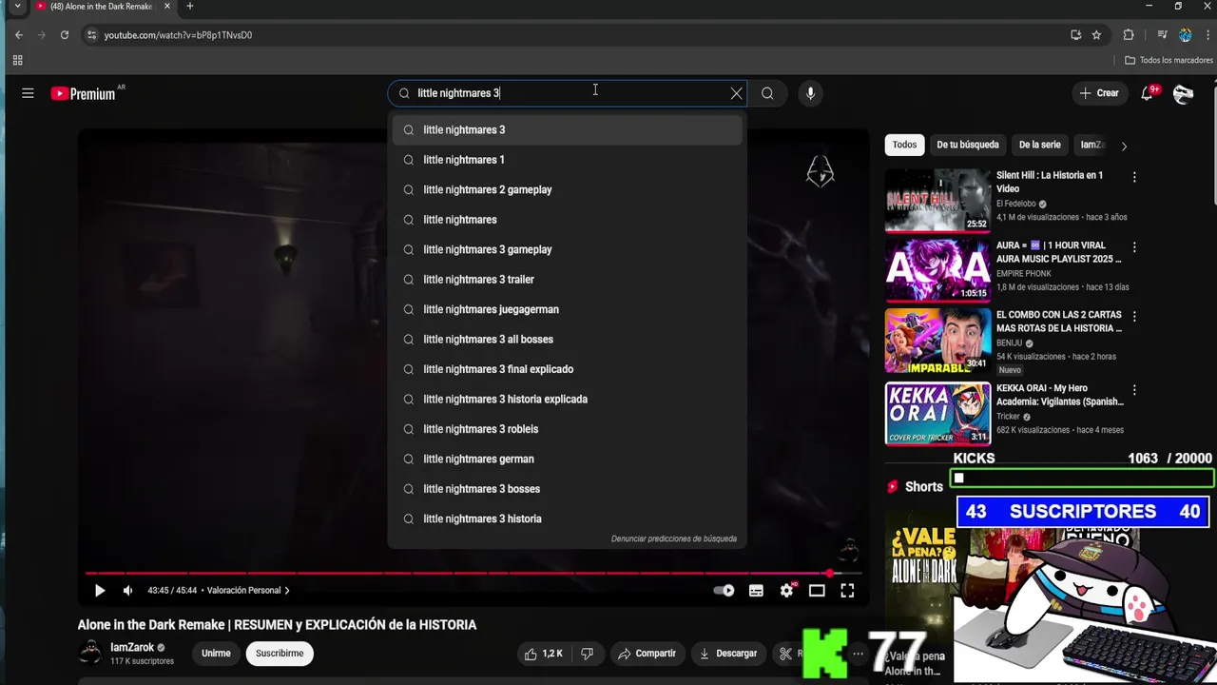1217x685 pixels.
Task: Expand the tab search dropdown
Action: [x=17, y=7]
